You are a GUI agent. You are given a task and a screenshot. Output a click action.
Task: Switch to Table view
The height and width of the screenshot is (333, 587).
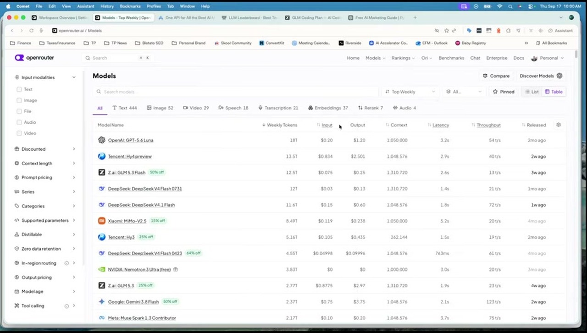point(554,92)
